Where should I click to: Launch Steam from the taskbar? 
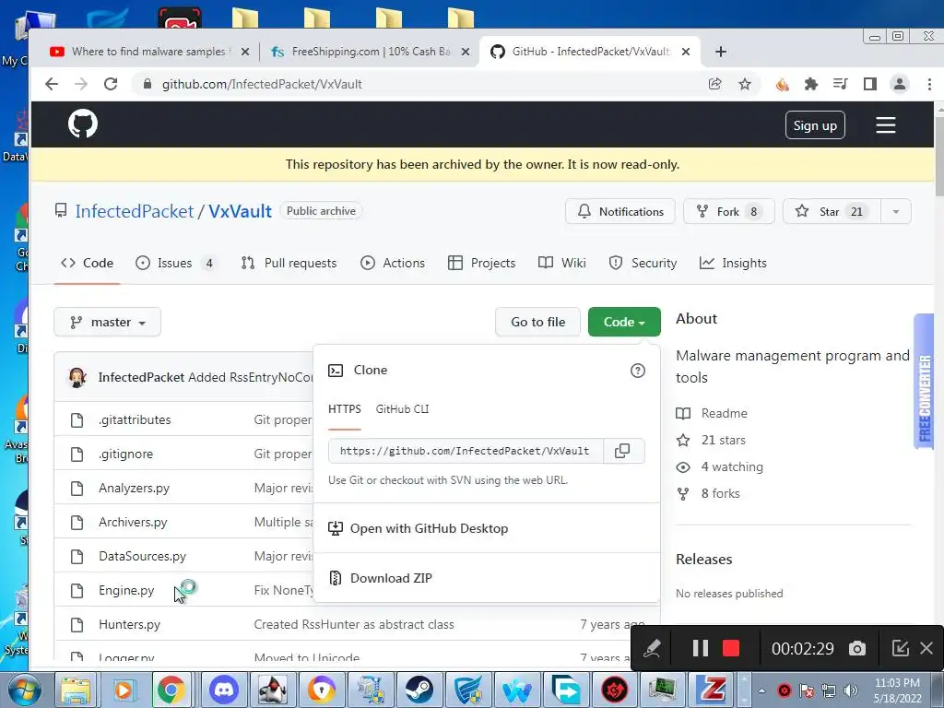click(419, 690)
